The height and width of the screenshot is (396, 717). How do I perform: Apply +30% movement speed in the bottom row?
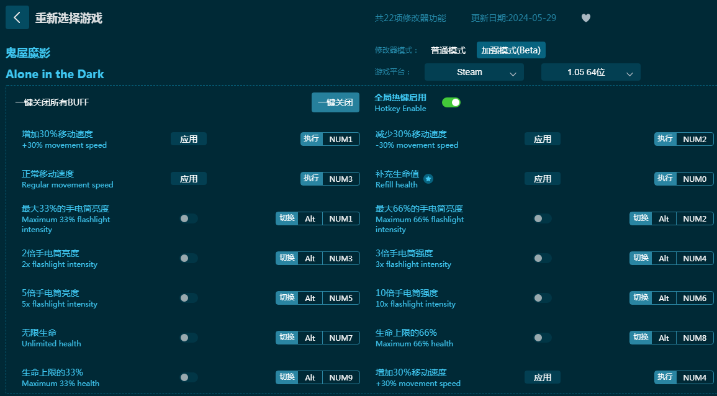pos(543,378)
